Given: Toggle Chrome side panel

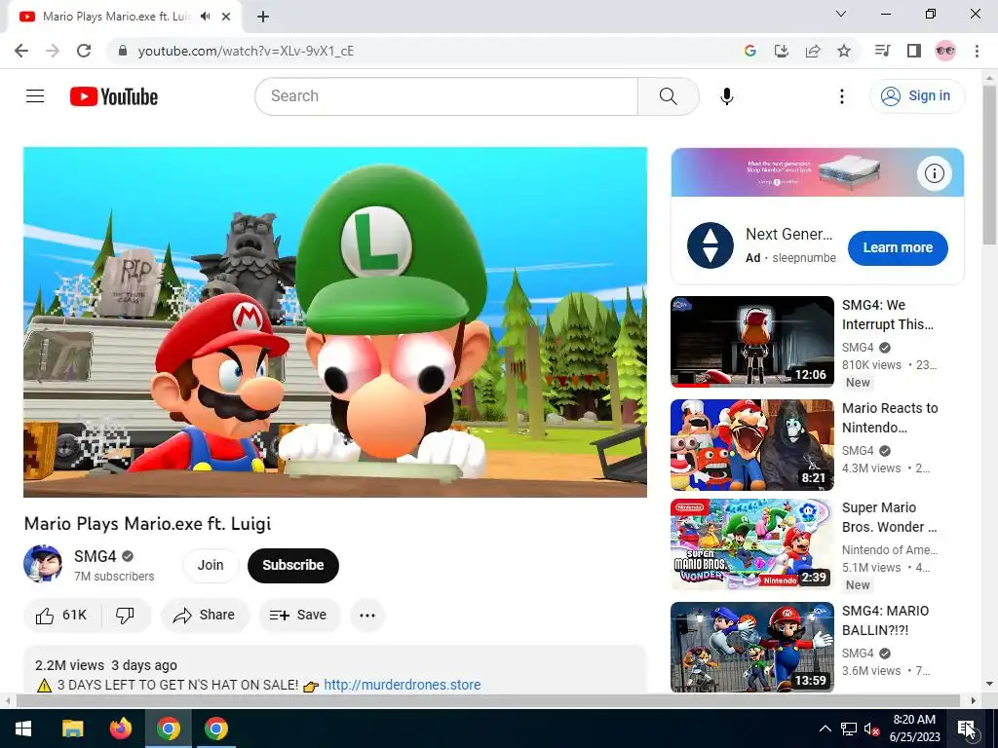Looking at the screenshot, I should (914, 51).
